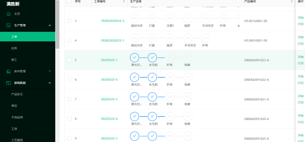The image size is (305, 142).
Task: Click the home icon beside 主页
Action: point(8,14)
